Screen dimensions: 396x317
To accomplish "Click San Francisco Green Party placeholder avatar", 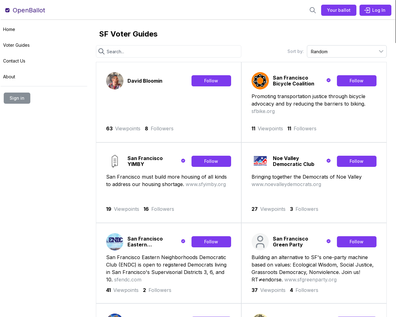I will (x=260, y=242).
